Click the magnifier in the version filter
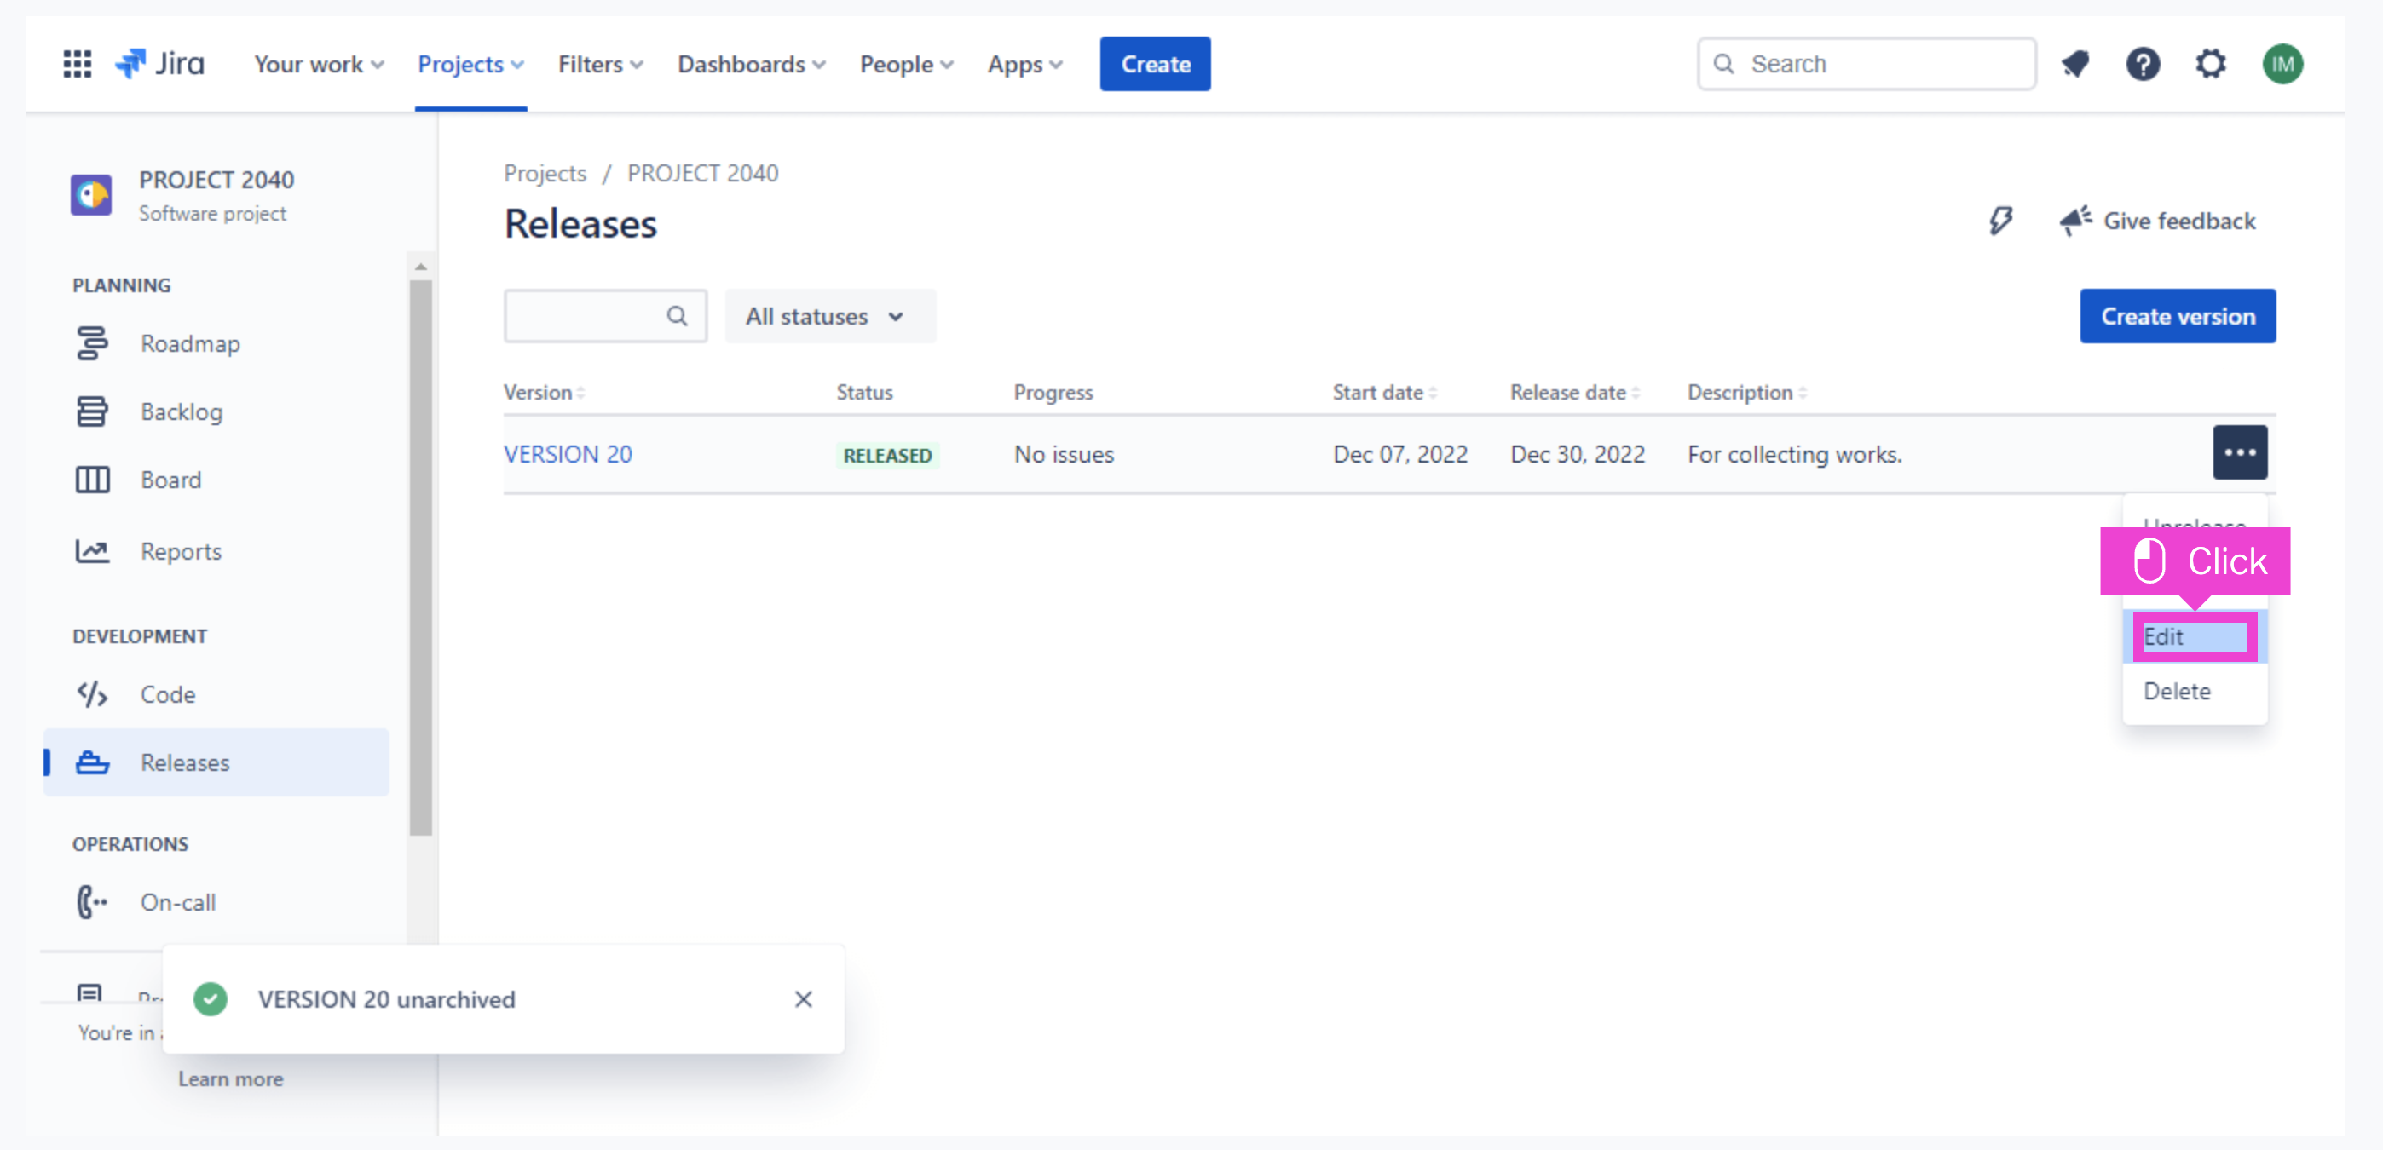 [678, 316]
